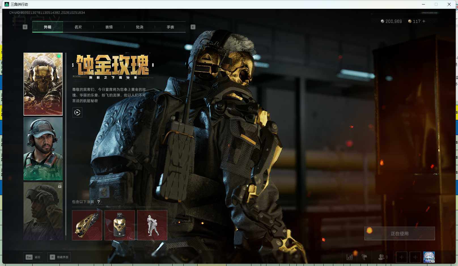458x266 pixels.
Task: Click the 正在使用 in-use button
Action: coord(400,233)
